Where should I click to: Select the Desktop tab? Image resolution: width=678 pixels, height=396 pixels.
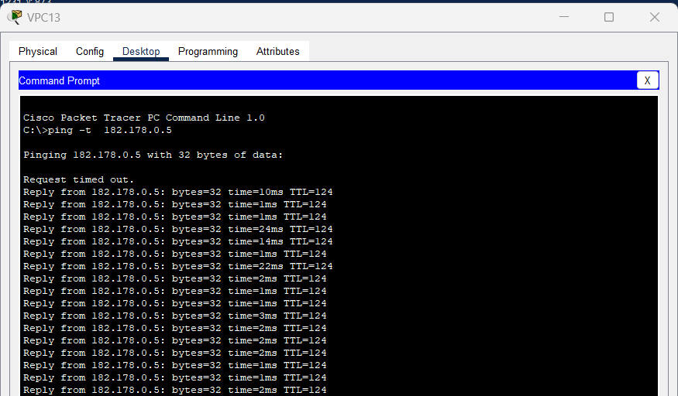[141, 52]
